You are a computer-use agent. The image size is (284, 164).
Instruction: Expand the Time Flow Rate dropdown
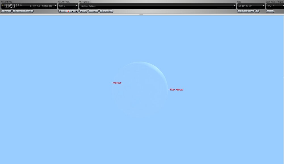point(77,6)
